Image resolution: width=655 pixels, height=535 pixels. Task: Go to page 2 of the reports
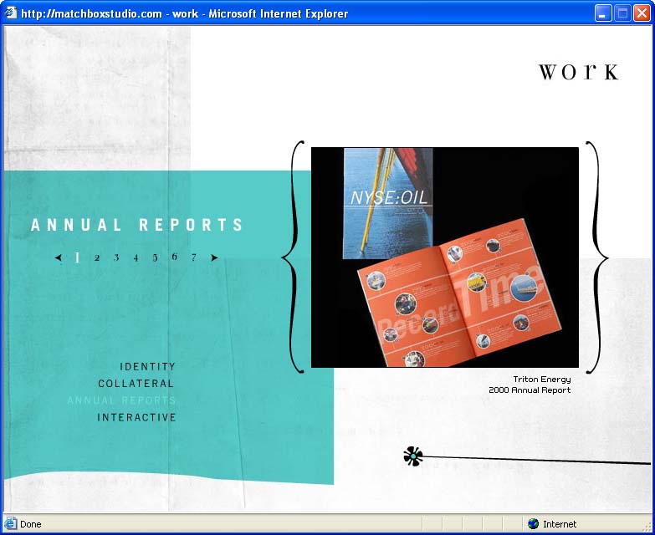[x=97, y=257]
